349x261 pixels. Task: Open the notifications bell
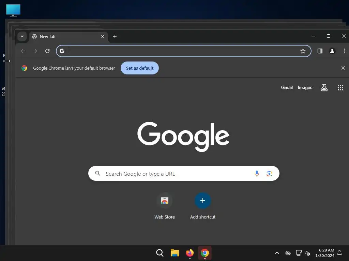(340, 253)
